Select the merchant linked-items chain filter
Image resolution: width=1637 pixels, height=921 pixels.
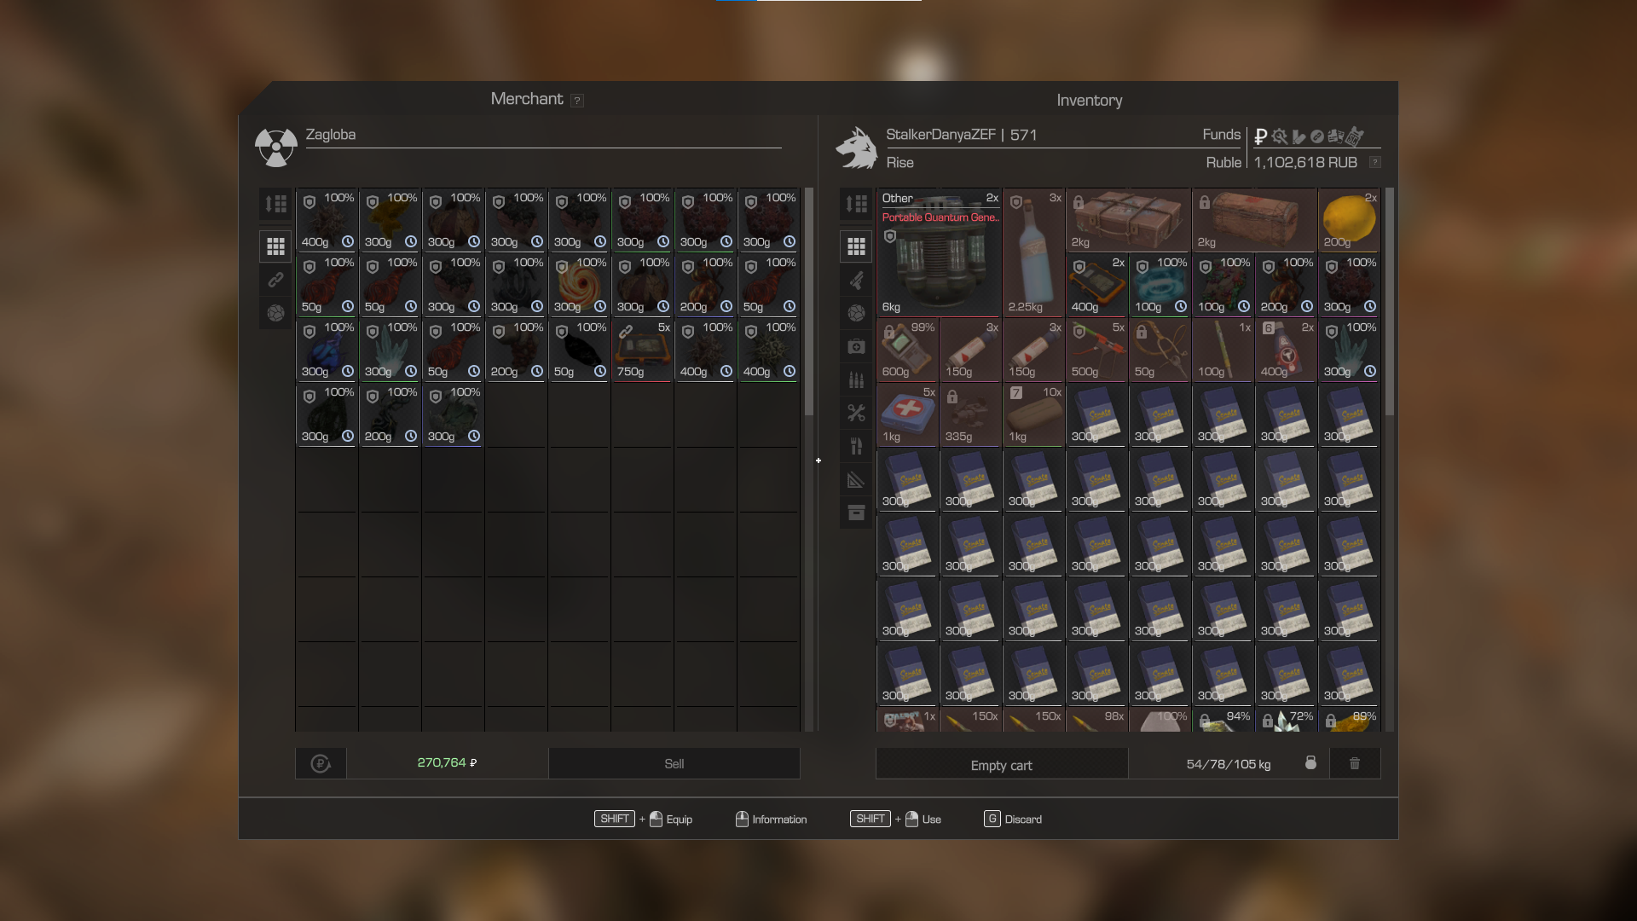tap(275, 280)
